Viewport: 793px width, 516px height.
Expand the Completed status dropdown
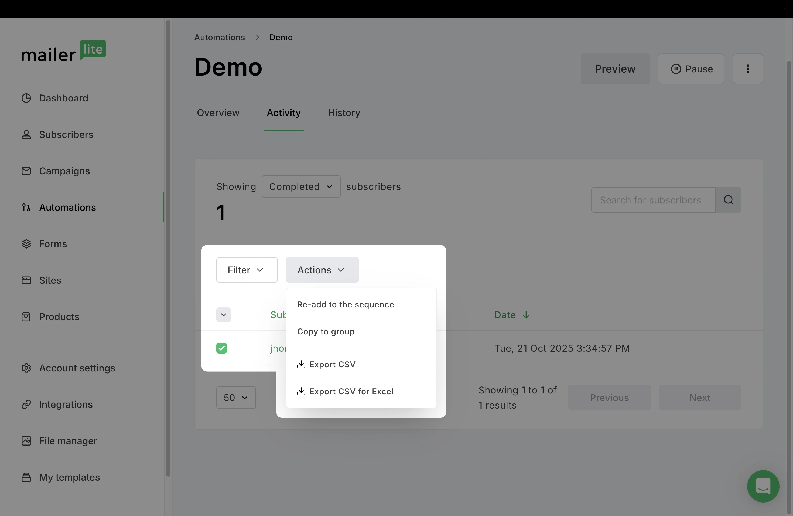[x=301, y=187]
